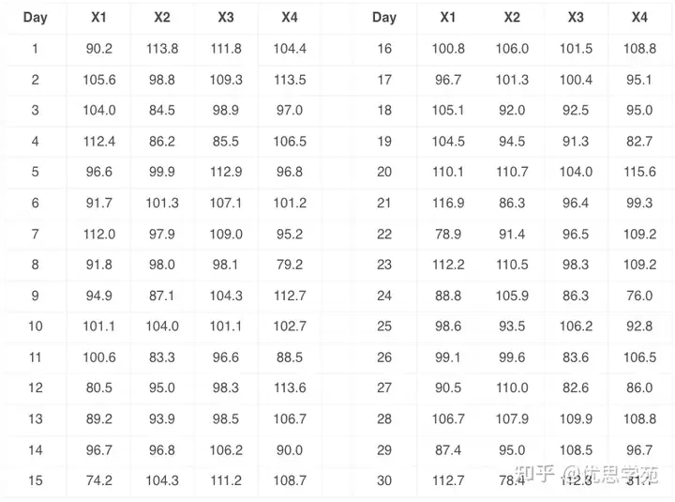Select the X4 value 115.6 on Day 20
The height and width of the screenshot is (502, 675).
coord(639,172)
